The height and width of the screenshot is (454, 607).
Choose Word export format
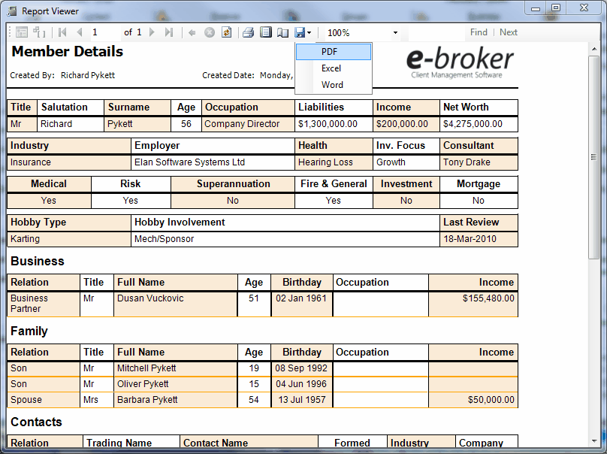(334, 85)
